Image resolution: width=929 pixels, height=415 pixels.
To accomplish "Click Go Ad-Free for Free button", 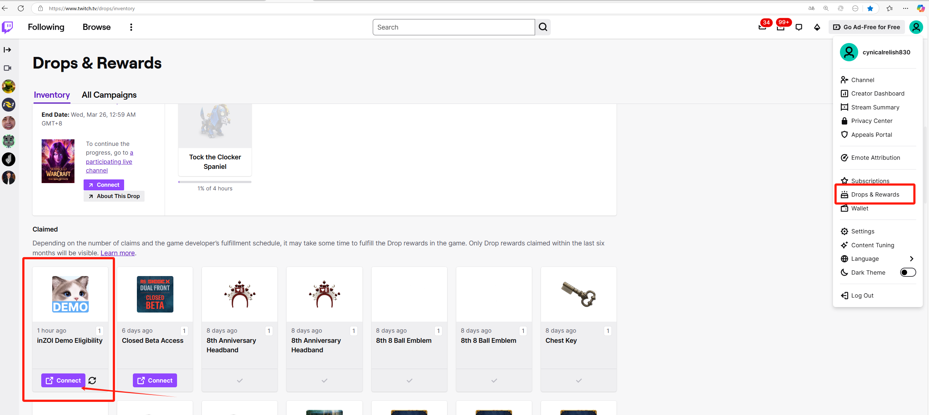I will click(x=867, y=27).
